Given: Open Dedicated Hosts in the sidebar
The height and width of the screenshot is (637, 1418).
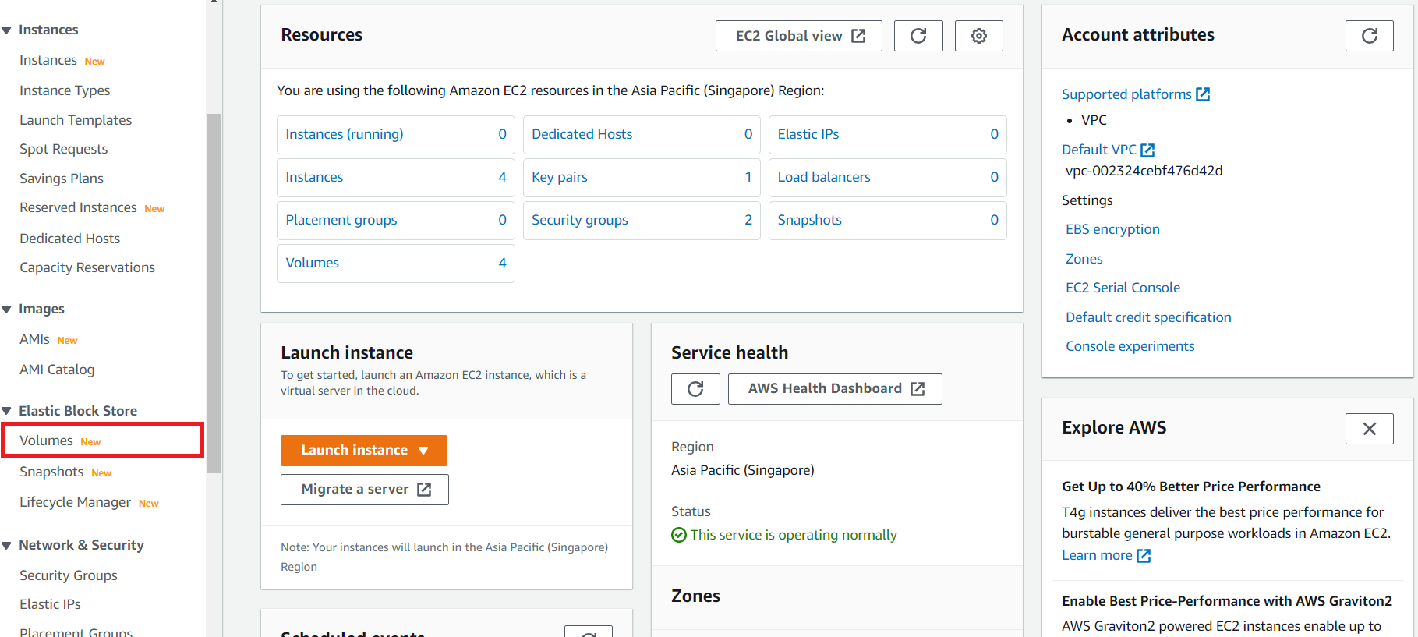Looking at the screenshot, I should pos(70,239).
